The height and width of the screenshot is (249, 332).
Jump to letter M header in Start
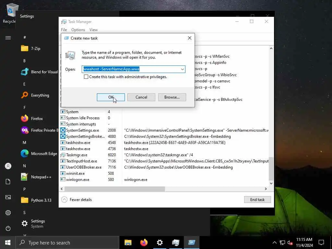(24, 143)
